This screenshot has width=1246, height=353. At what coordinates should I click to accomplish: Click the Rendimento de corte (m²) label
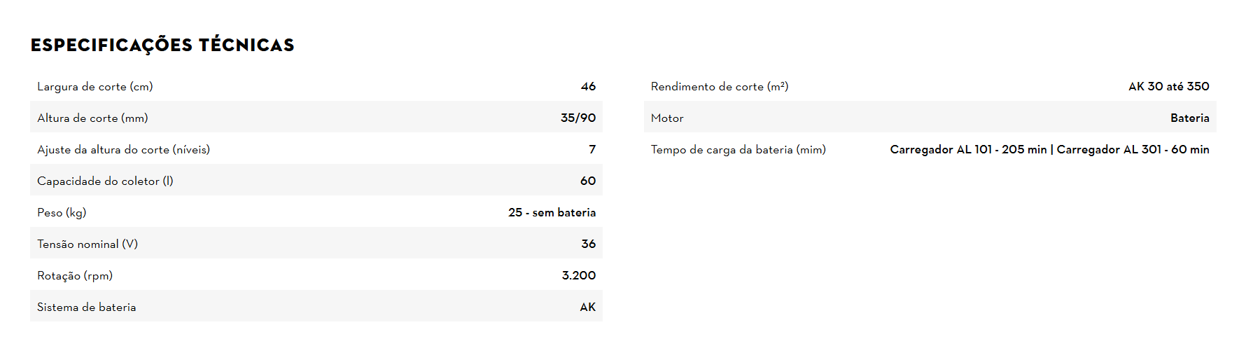click(x=720, y=87)
